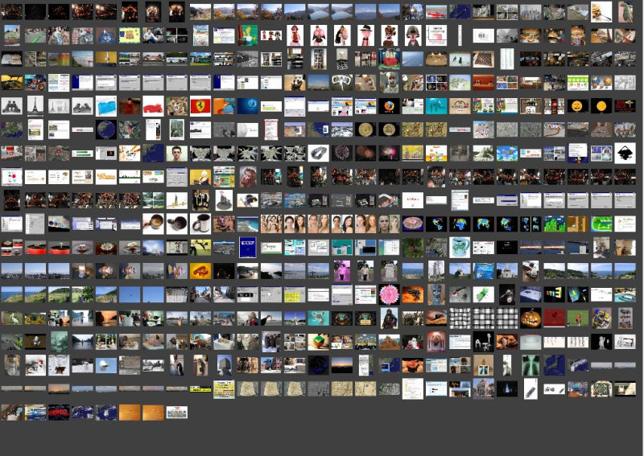Select the carved jack-o-lantern pumpkin thumbnail
The image size is (644, 456).
coord(530,318)
